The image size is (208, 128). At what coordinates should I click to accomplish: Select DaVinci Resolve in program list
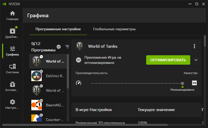(48, 76)
